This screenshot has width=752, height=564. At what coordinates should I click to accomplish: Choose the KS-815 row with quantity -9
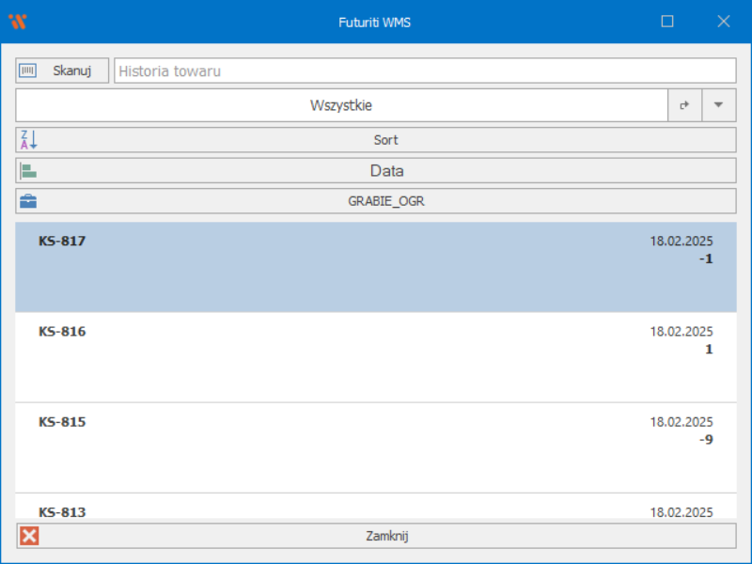coord(375,447)
